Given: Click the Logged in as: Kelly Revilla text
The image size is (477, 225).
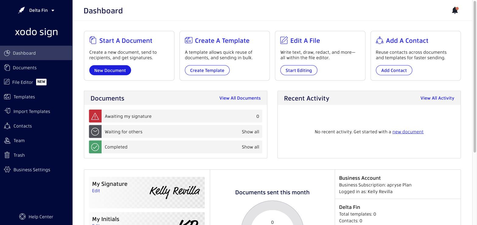Looking at the screenshot, I should pyautogui.click(x=366, y=192).
